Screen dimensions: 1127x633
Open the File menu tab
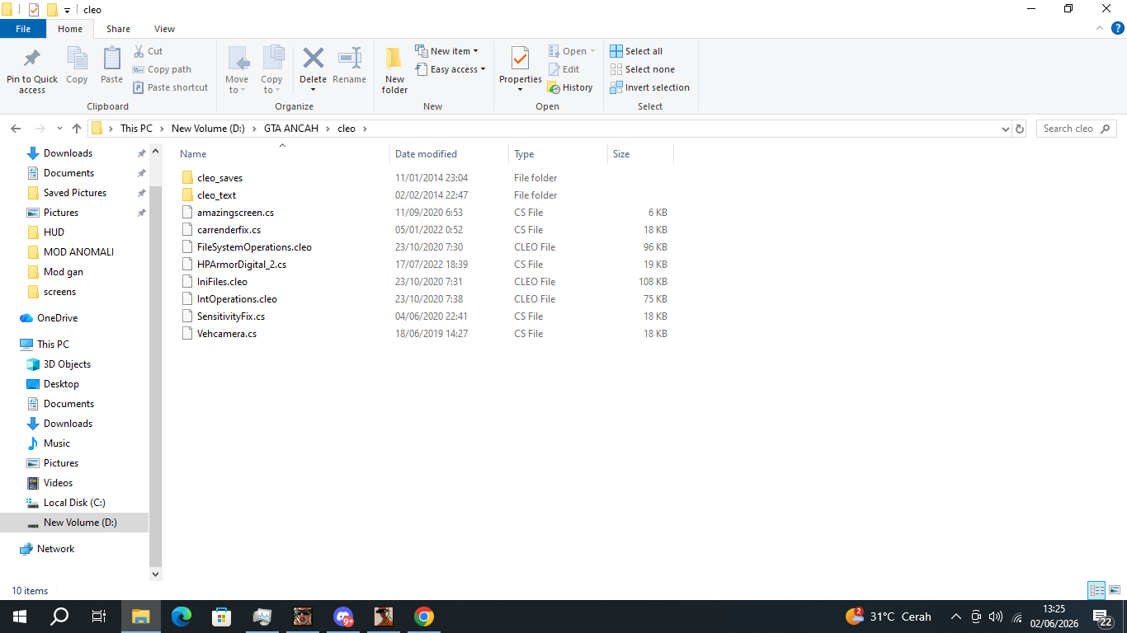23,29
